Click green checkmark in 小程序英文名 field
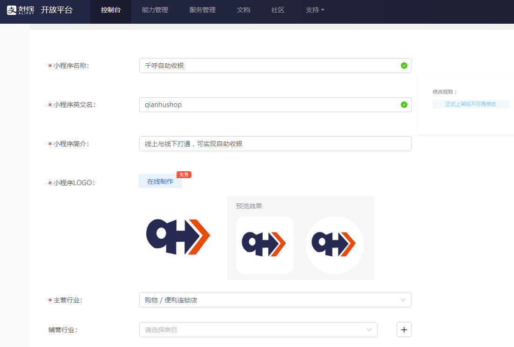 pyautogui.click(x=404, y=105)
